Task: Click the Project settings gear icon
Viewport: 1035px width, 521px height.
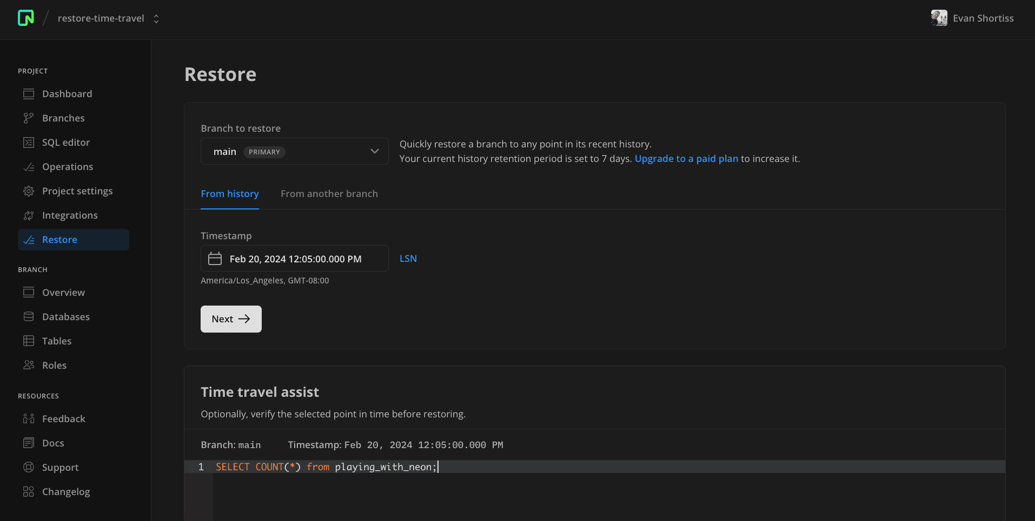Action: click(x=29, y=191)
